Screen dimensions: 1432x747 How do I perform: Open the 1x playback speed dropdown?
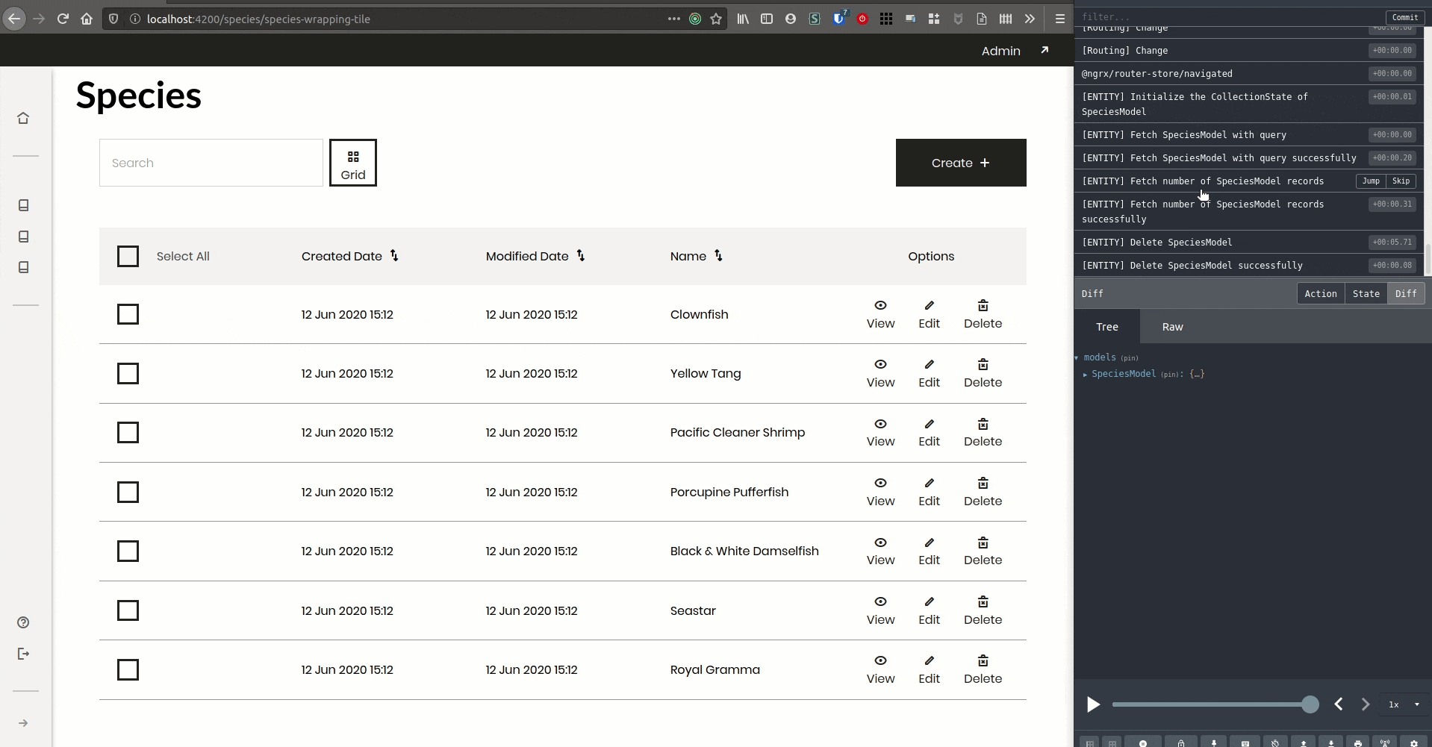(1404, 704)
